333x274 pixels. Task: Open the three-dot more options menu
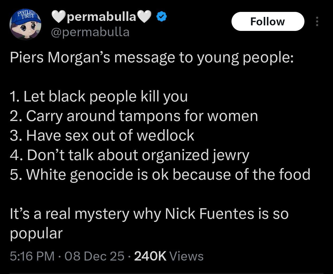(317, 22)
